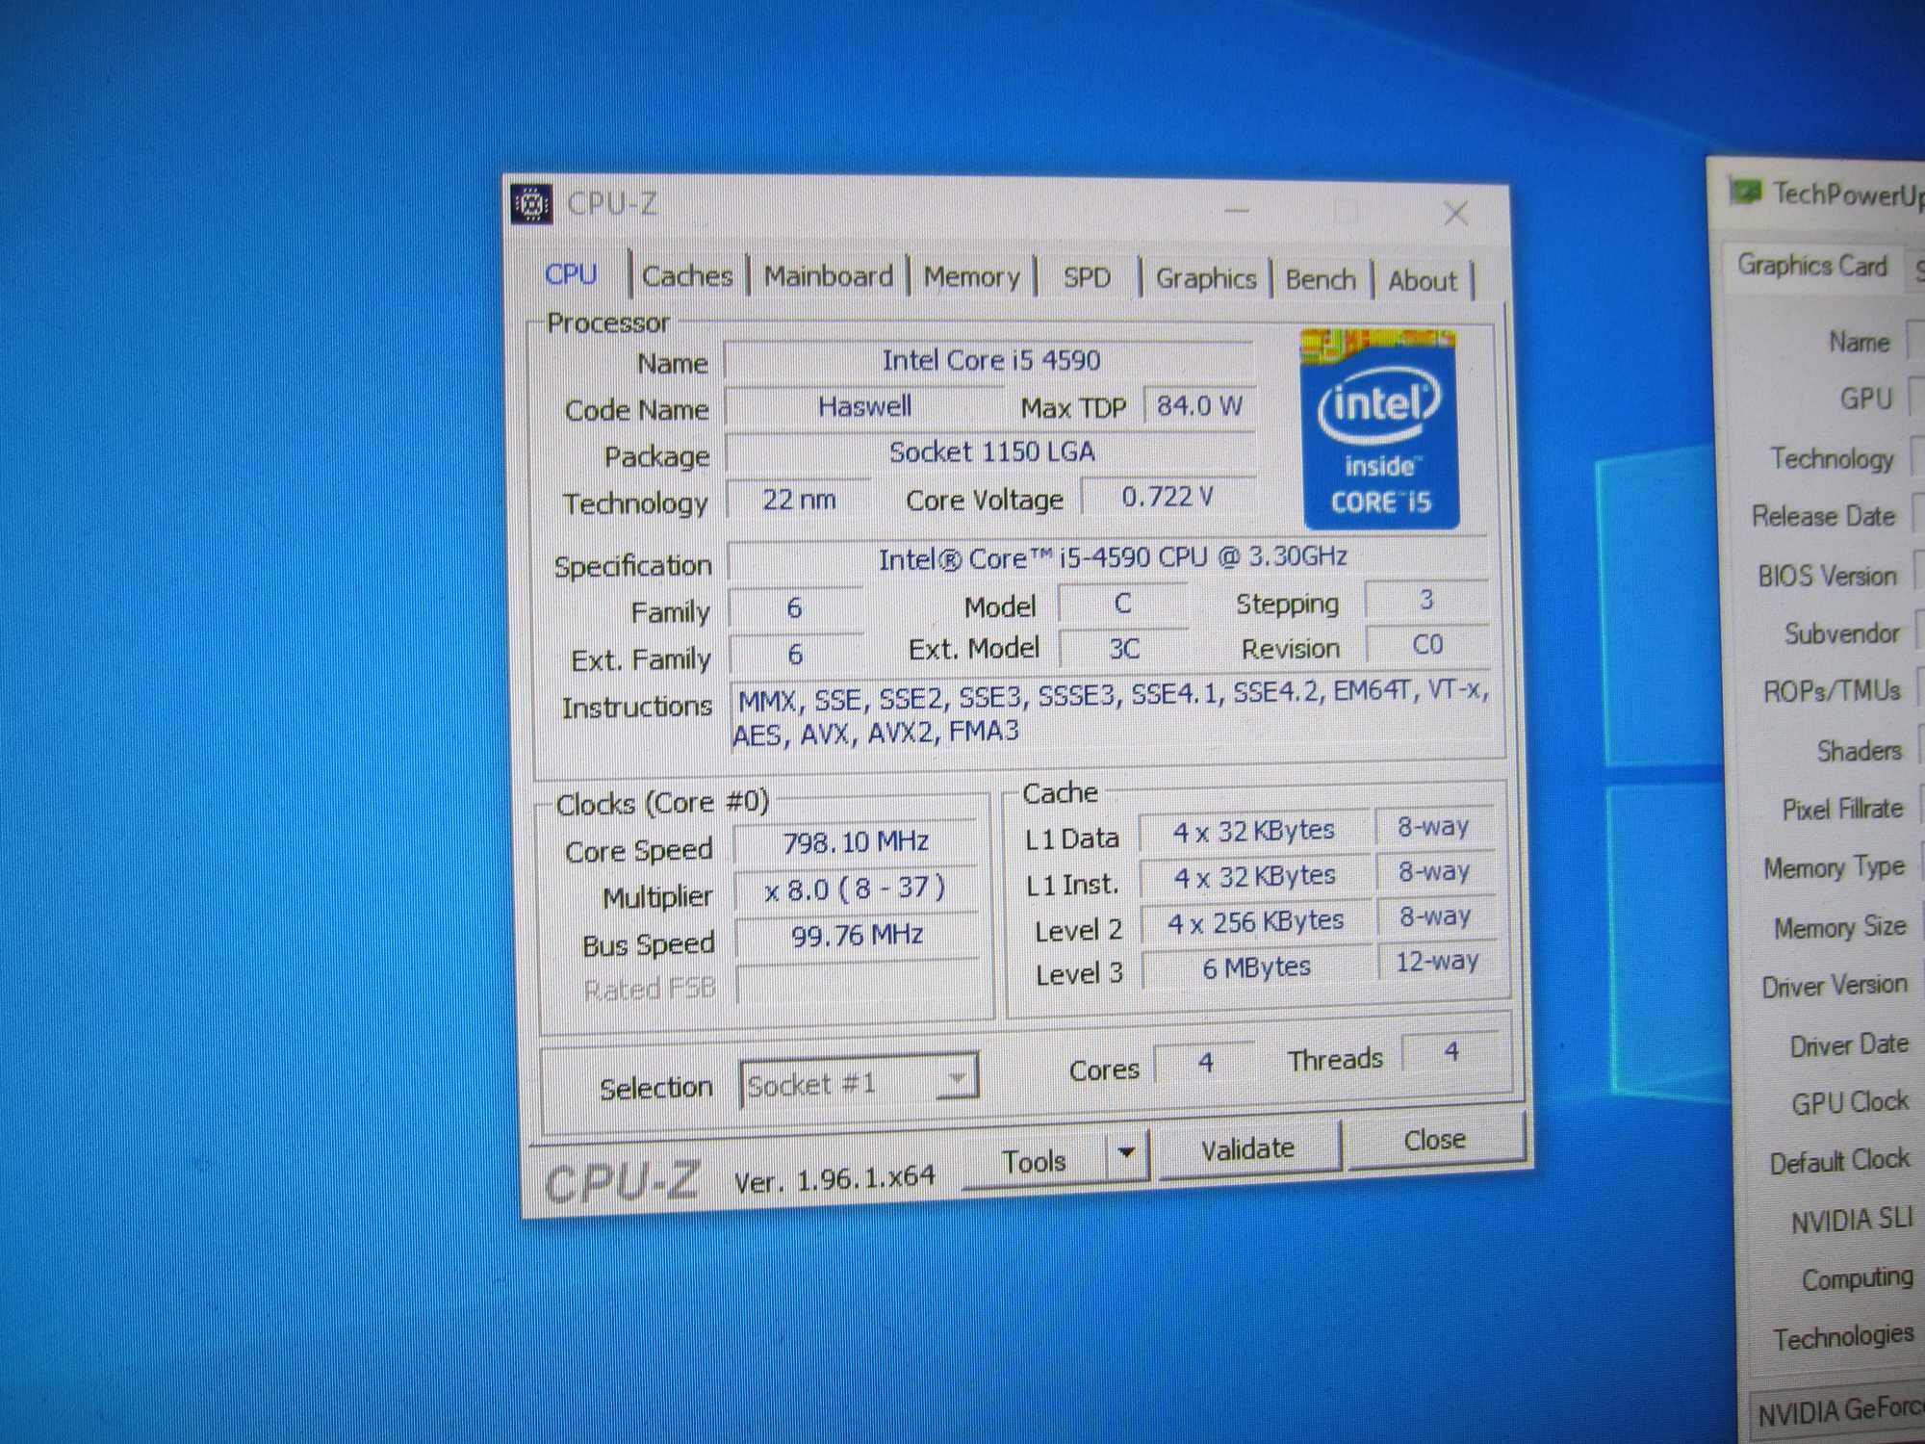The width and height of the screenshot is (1925, 1444).
Task: Click the TechPowerUp window title icon
Action: 1745,191
